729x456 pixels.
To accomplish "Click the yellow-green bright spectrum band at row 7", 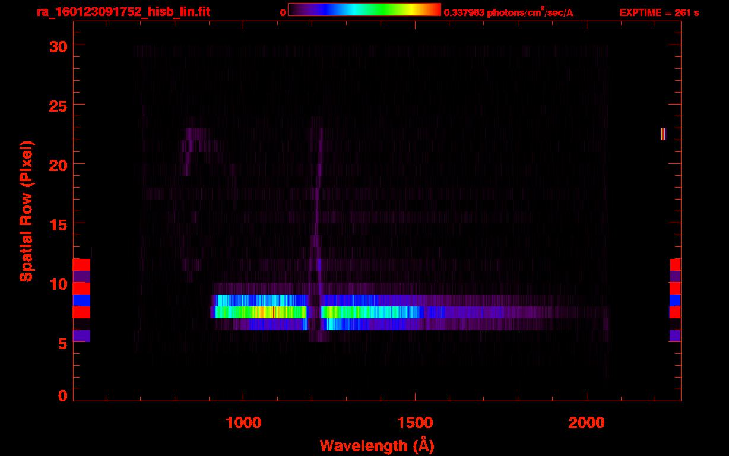I will point(261,312).
